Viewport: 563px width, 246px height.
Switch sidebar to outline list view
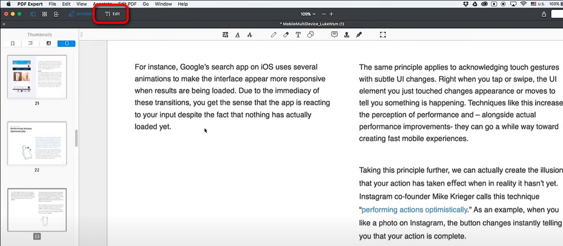(x=30, y=44)
